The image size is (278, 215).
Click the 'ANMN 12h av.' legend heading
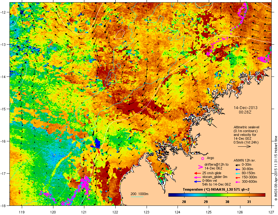[x=245, y=160]
